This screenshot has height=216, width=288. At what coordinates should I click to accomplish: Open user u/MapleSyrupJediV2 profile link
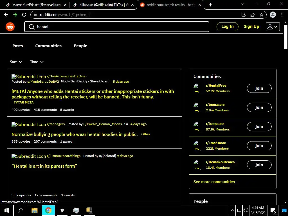click(x=43, y=82)
